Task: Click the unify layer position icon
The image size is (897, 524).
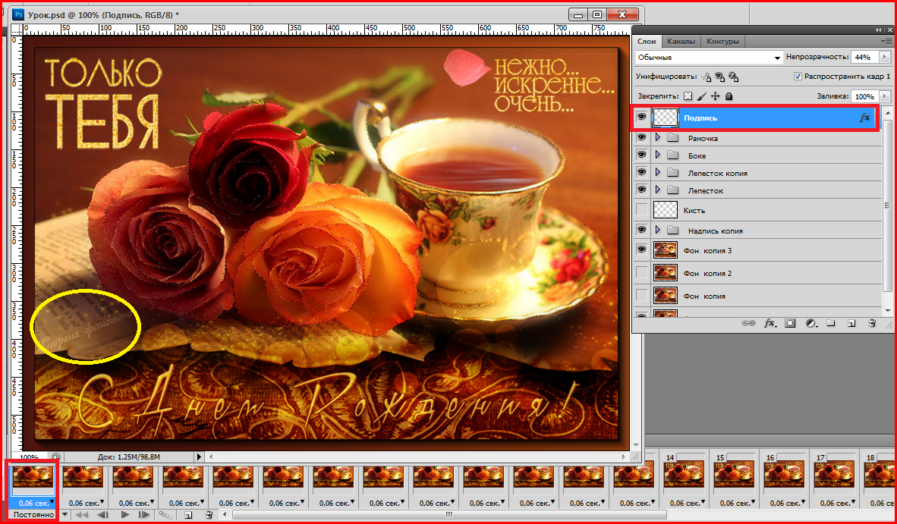Action: point(707,77)
